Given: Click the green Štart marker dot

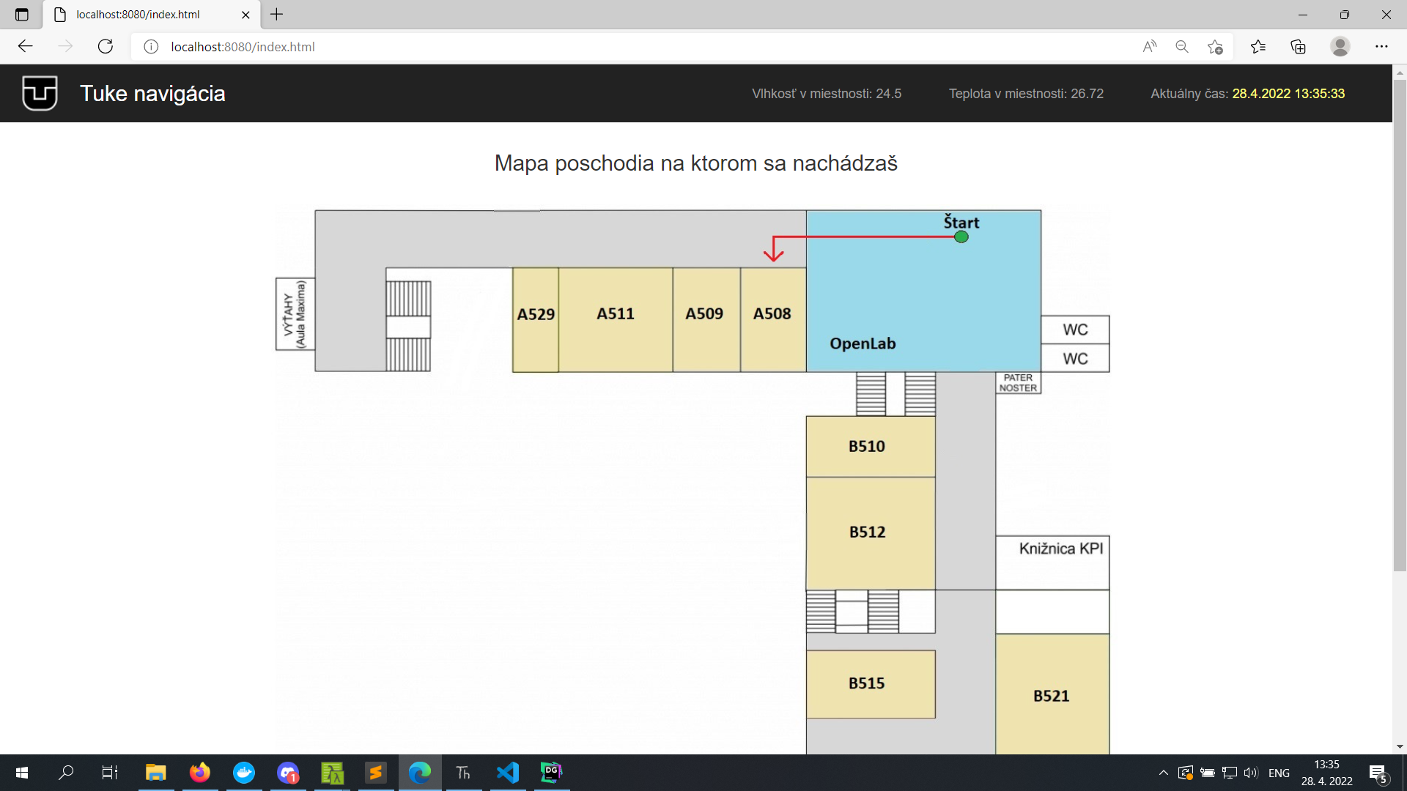Looking at the screenshot, I should pyautogui.click(x=961, y=237).
